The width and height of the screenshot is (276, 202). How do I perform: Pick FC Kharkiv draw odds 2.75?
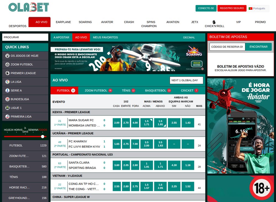(126, 144)
